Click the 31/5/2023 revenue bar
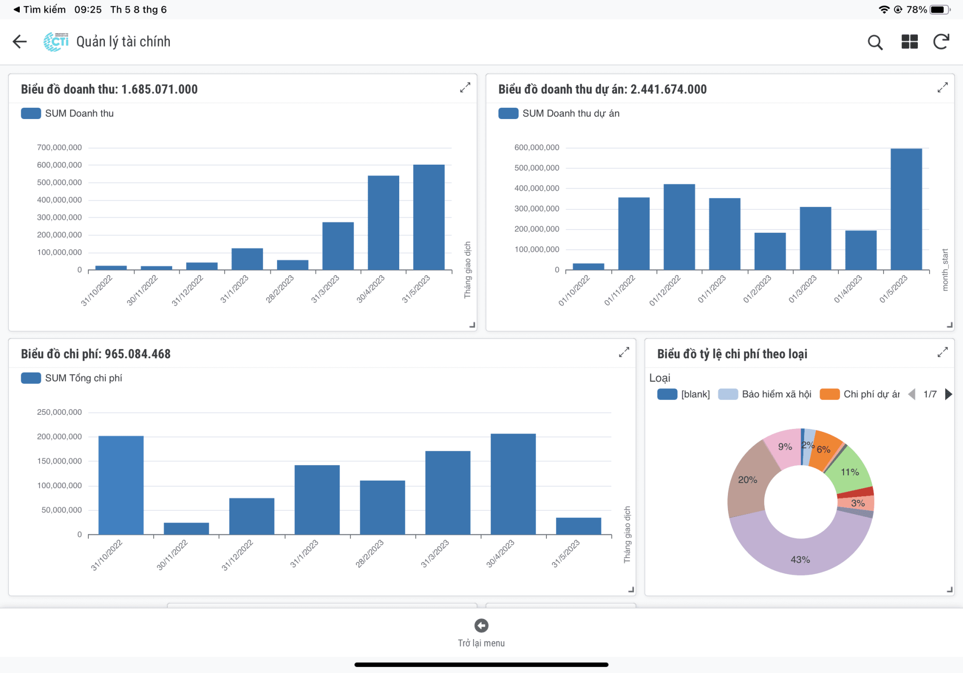Viewport: 963px width, 673px height. pos(428,217)
